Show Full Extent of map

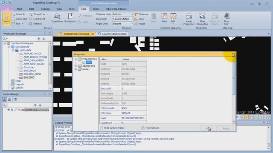coord(37,19)
